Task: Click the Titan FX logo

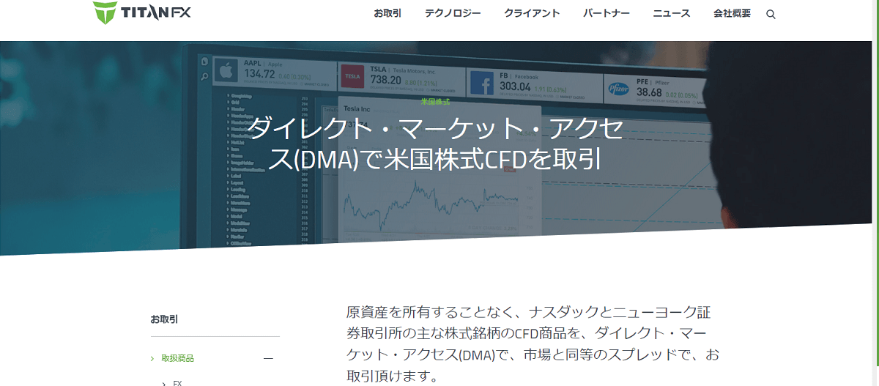Action: click(x=141, y=12)
